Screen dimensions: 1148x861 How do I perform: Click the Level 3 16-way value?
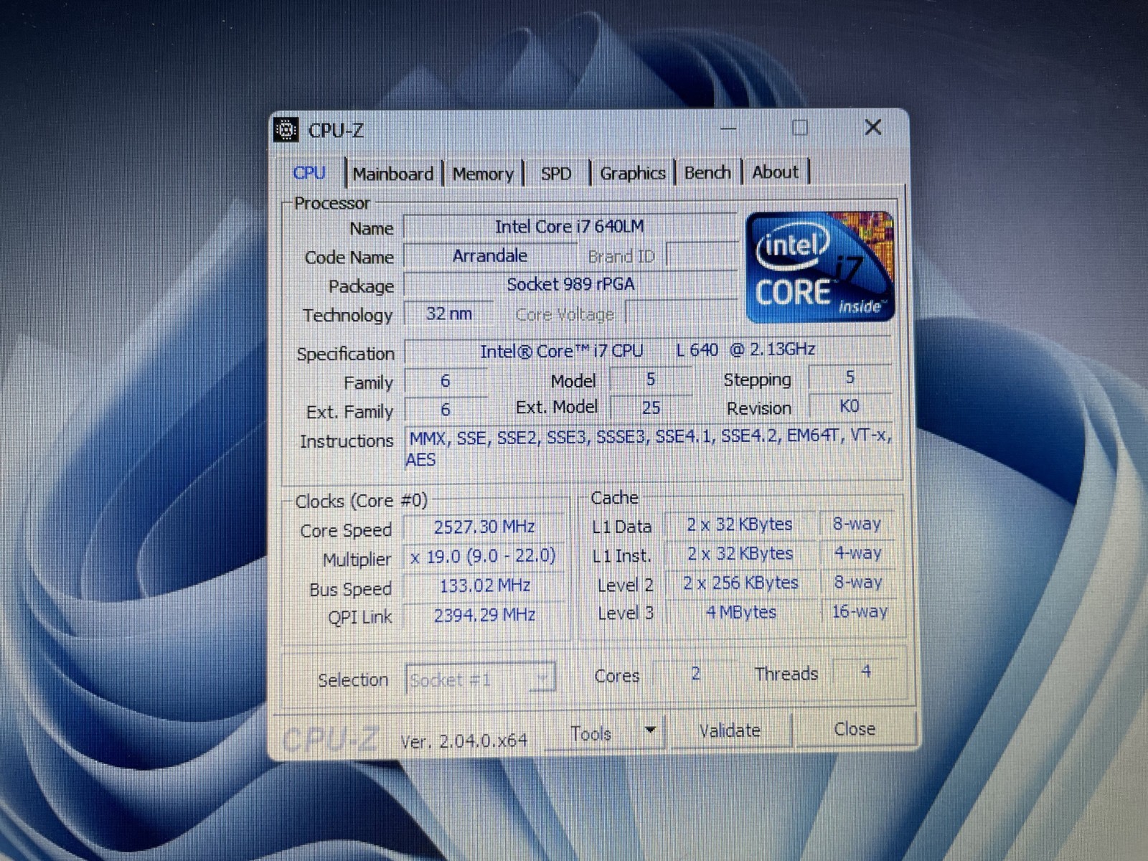tap(860, 611)
